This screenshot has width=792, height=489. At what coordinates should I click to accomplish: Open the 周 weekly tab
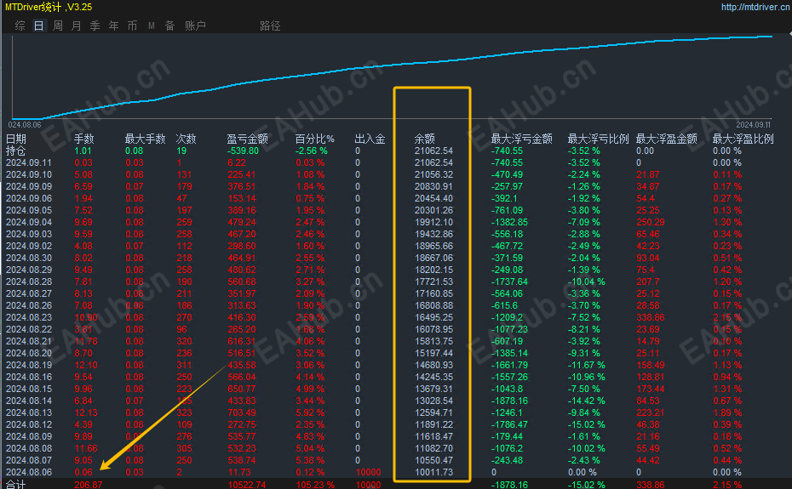click(58, 26)
